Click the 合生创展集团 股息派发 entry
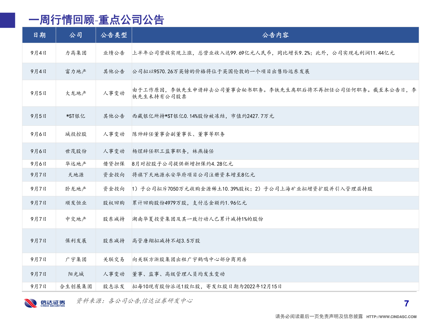The width and height of the screenshot is (438, 328). point(75,286)
